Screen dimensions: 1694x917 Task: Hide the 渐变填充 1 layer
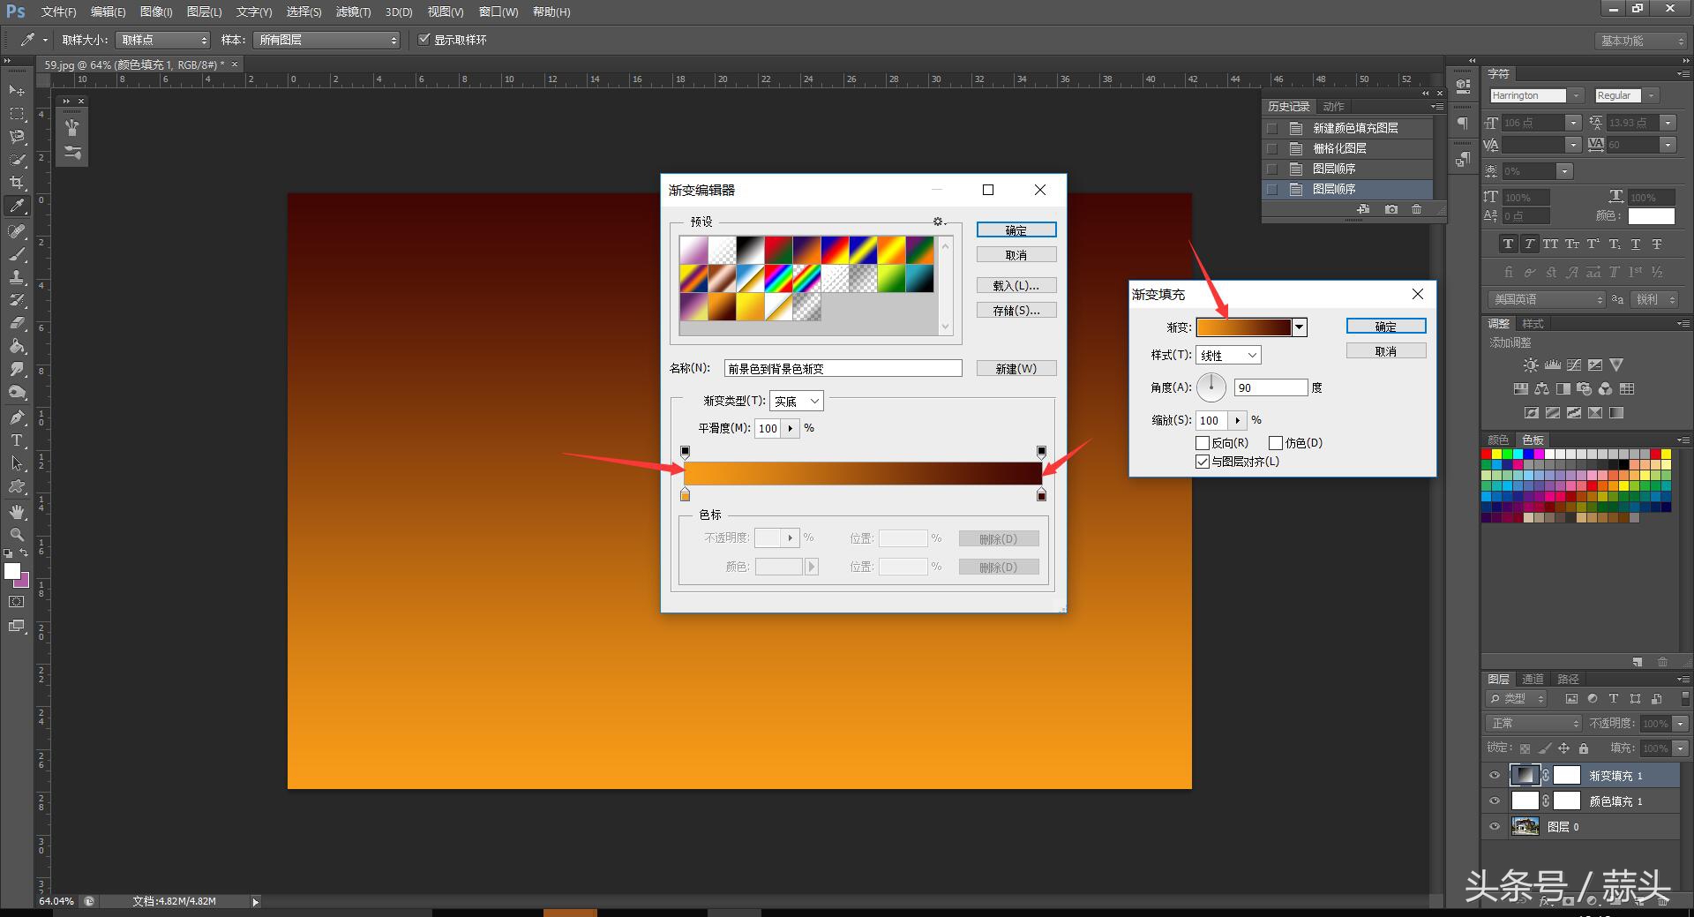pos(1495,776)
